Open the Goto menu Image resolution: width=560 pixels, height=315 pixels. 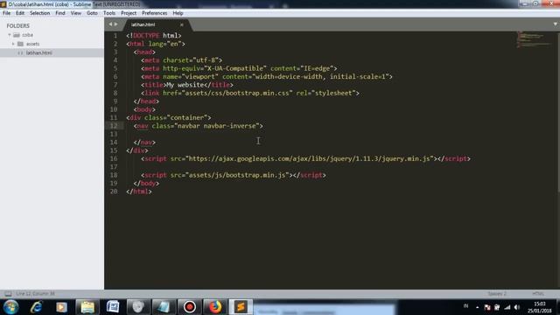92,13
